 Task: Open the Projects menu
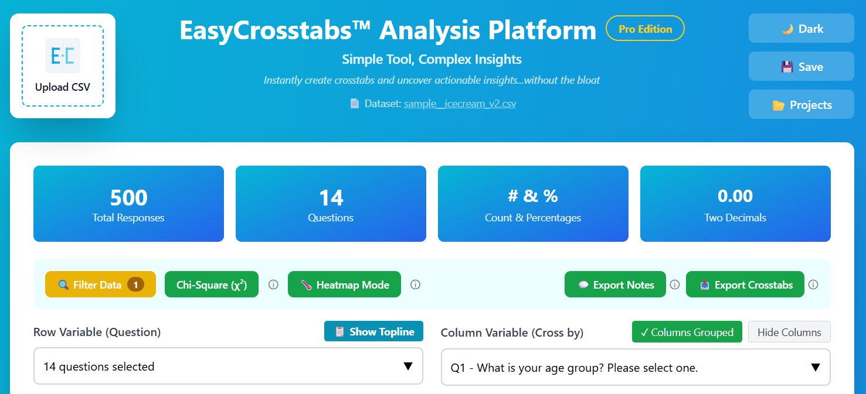point(802,105)
